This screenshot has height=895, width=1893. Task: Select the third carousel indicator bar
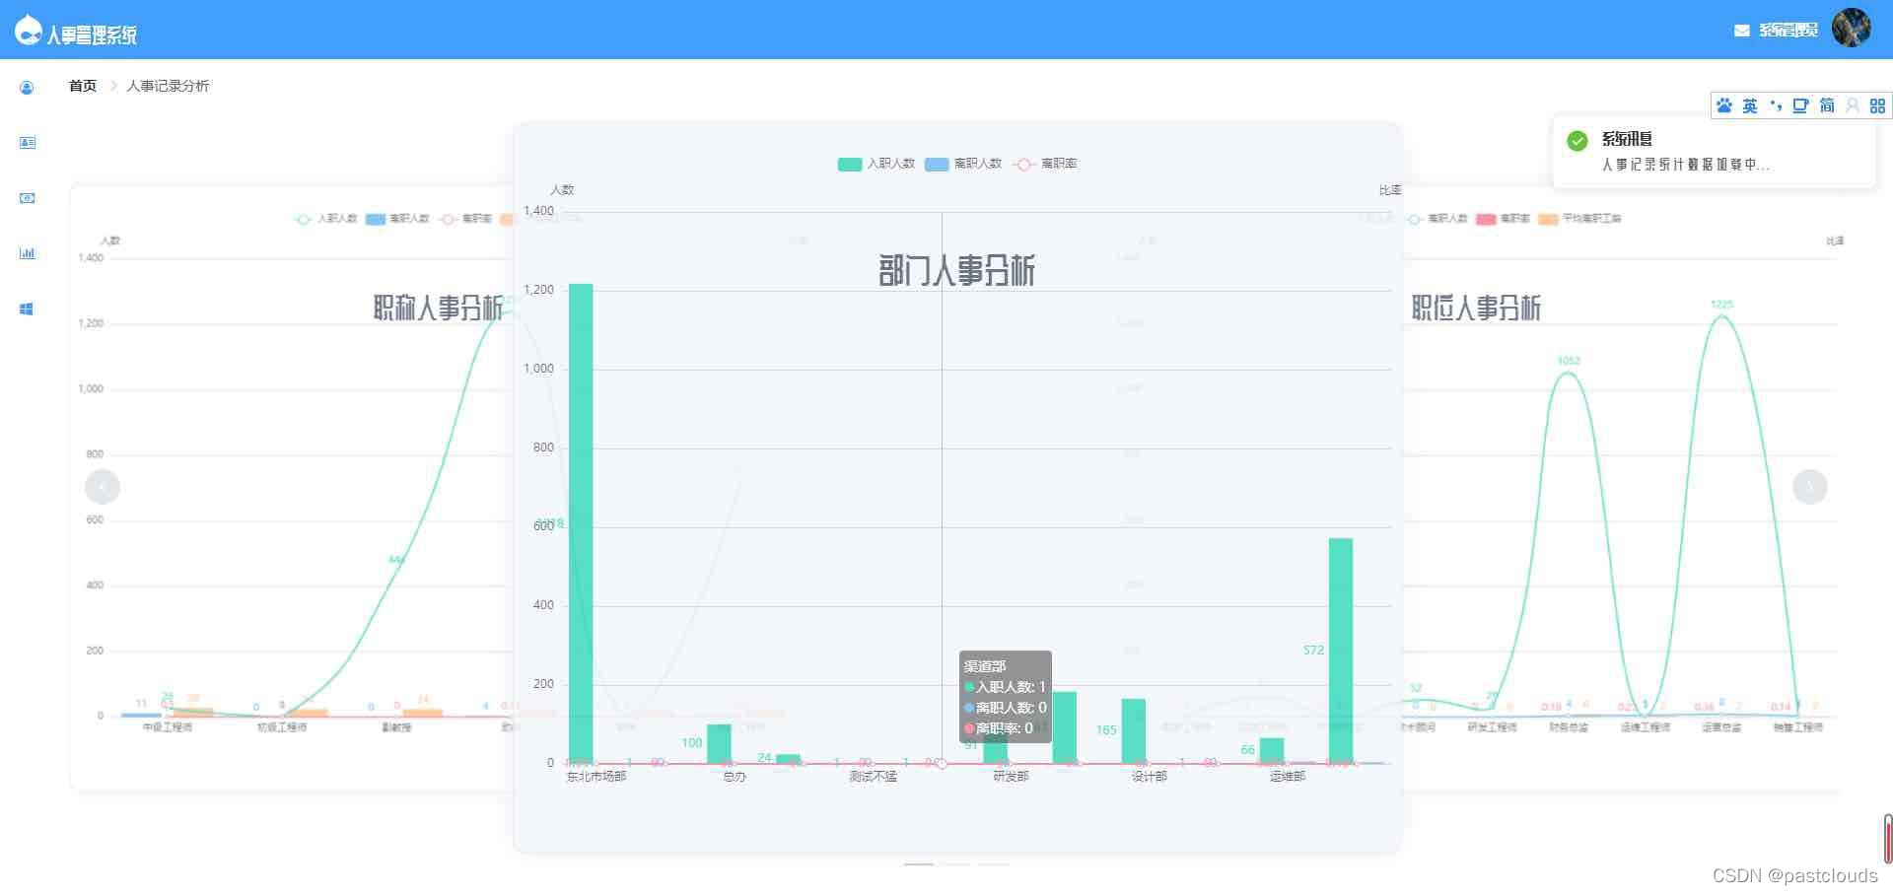point(993,864)
